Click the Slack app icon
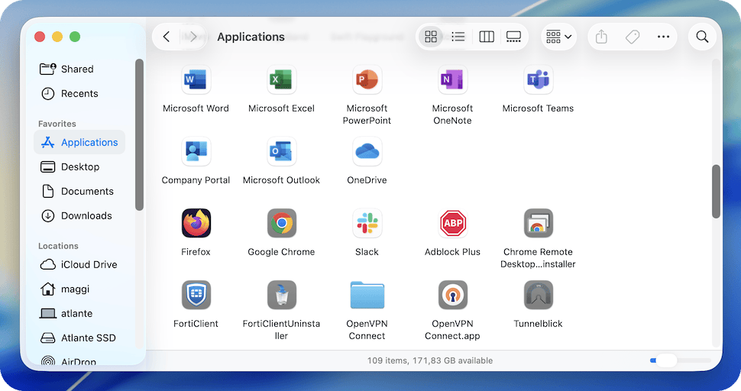 (367, 224)
